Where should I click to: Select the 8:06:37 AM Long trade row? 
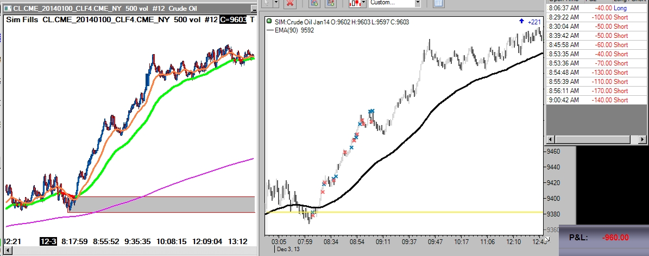(596, 8)
